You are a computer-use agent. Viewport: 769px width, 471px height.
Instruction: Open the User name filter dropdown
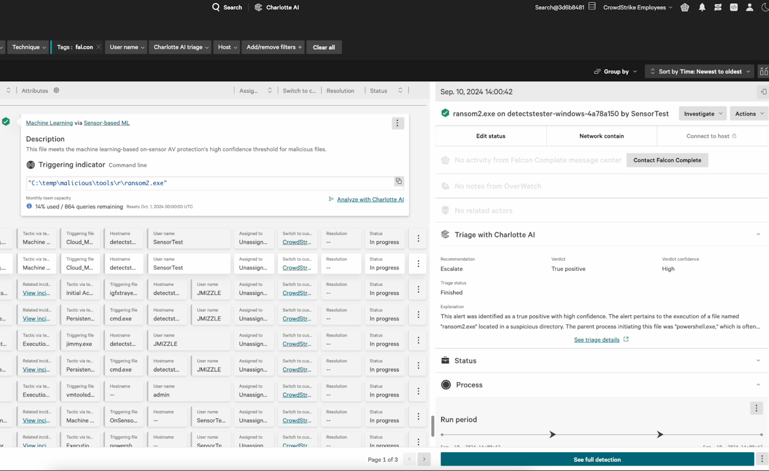(127, 47)
